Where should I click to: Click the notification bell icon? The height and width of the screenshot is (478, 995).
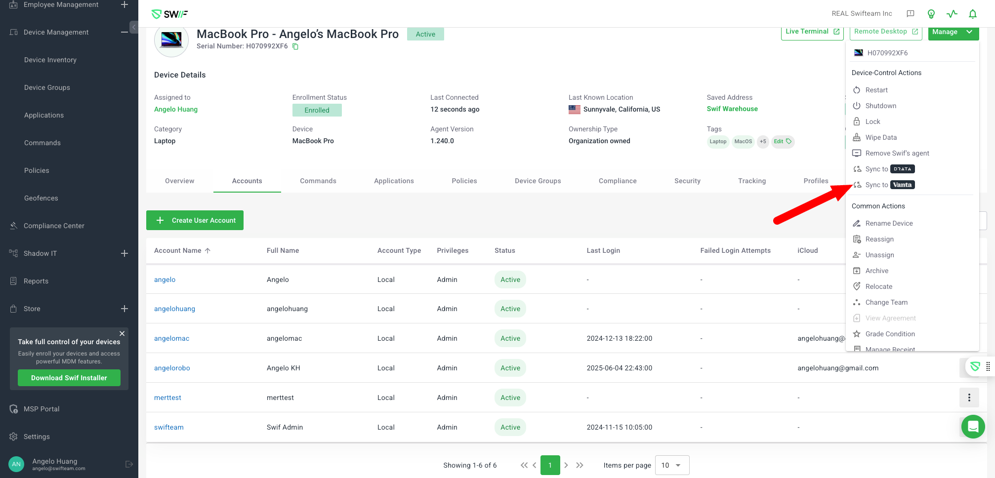(972, 14)
